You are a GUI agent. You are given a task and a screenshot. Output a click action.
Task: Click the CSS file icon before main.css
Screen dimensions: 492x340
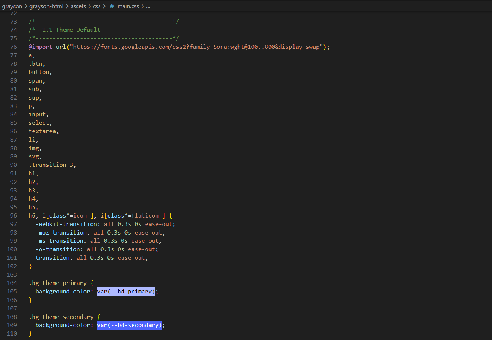pyautogui.click(x=112, y=6)
